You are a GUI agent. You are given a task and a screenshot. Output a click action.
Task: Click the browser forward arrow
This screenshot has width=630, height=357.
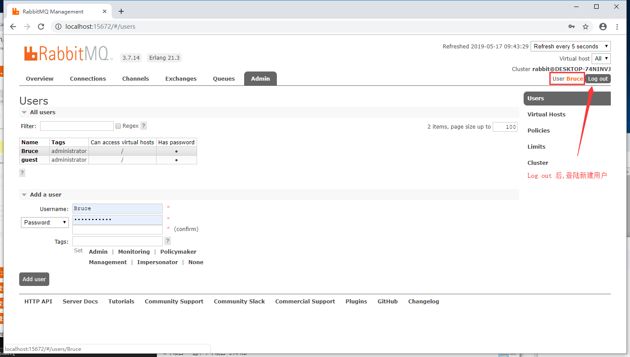(x=27, y=27)
